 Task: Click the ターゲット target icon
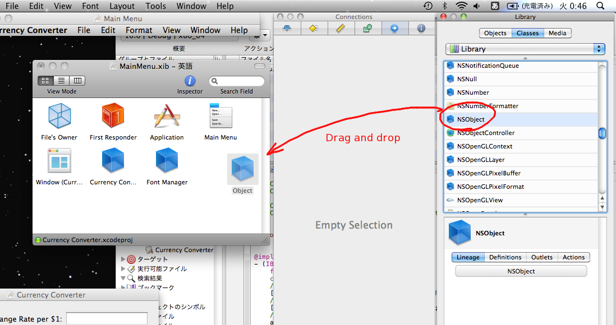point(131,259)
